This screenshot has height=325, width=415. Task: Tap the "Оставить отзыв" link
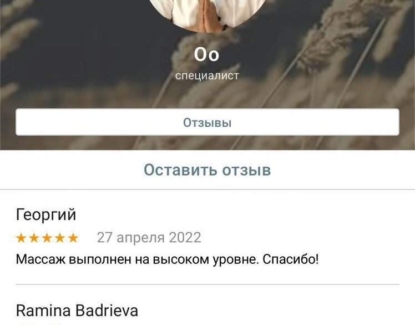tap(207, 170)
